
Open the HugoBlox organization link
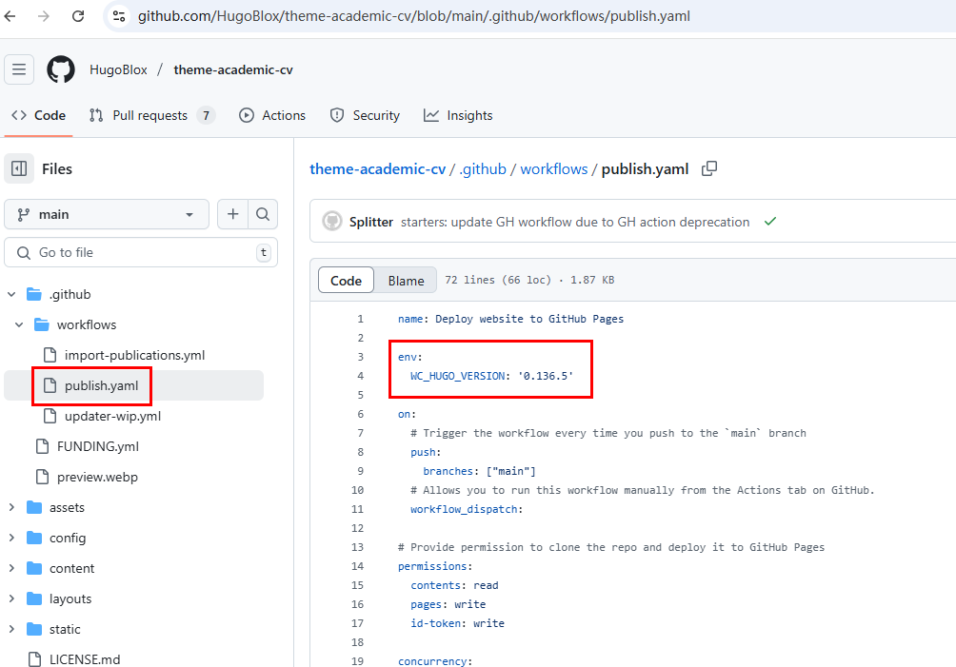pos(118,69)
